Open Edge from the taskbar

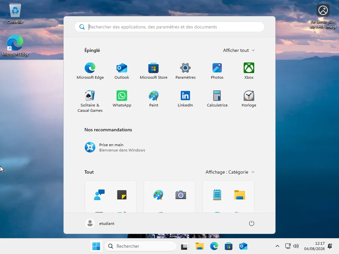coord(214,246)
